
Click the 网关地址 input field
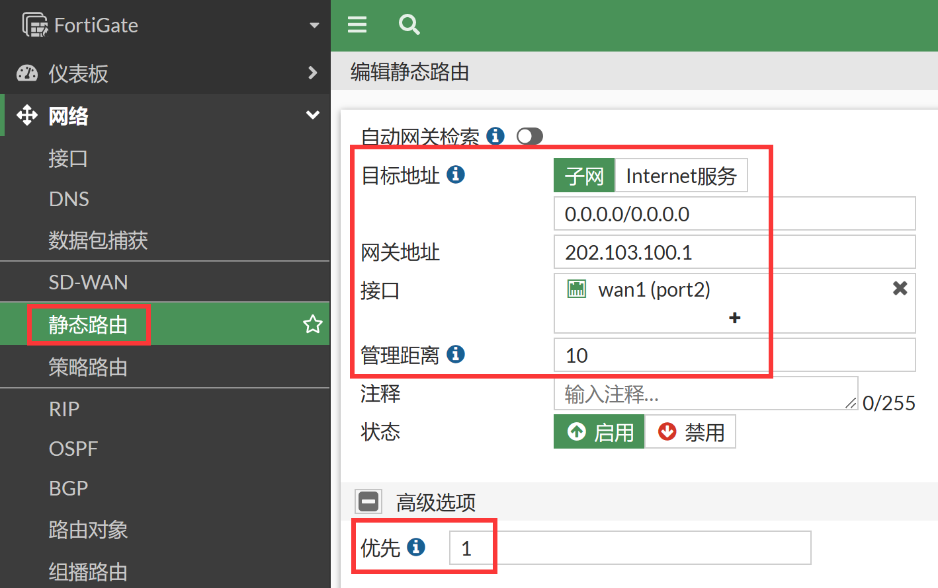734,252
